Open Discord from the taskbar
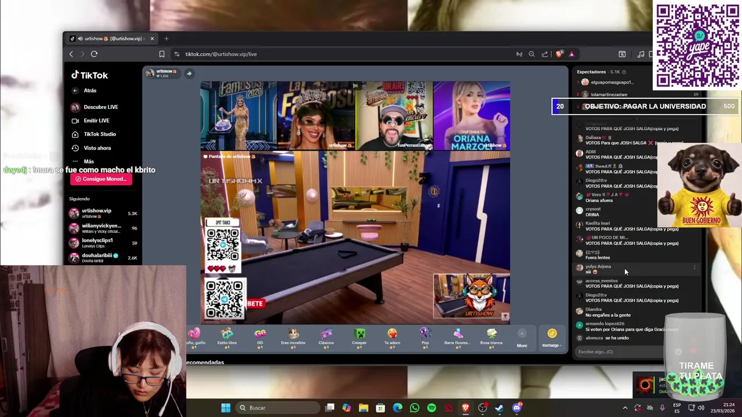This screenshot has width=742, height=417. pyautogui.click(x=517, y=408)
